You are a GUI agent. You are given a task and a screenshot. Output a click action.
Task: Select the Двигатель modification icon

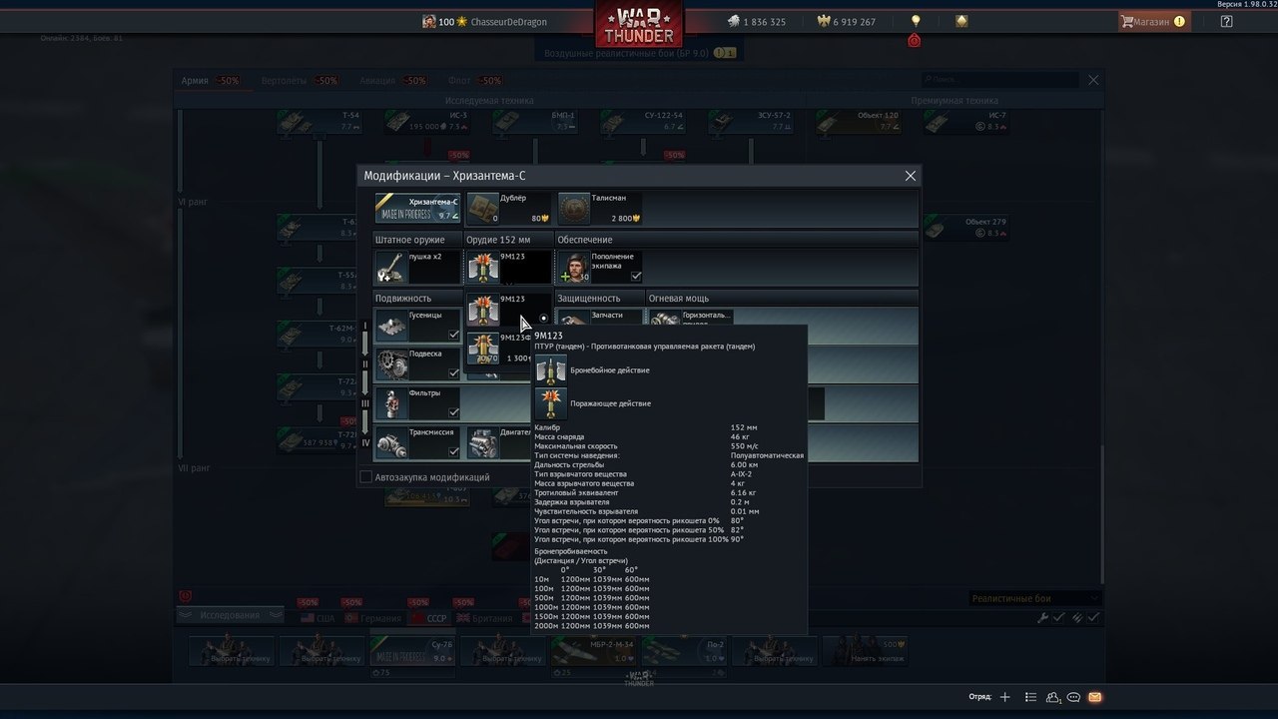click(483, 443)
